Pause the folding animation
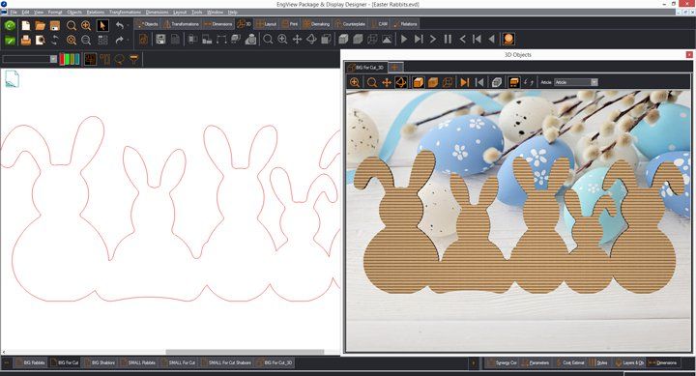Viewport: 696px width, 376px height. tap(448, 40)
